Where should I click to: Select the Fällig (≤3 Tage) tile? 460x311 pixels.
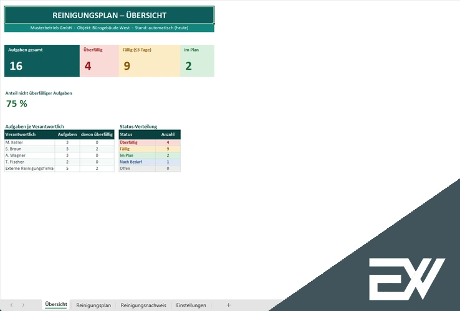point(150,61)
